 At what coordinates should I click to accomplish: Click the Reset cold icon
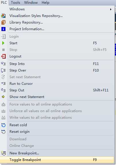(x=3, y=125)
